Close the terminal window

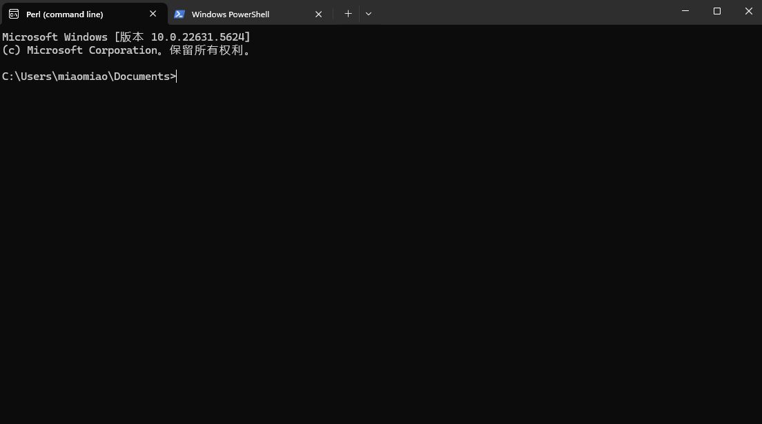[x=748, y=11]
